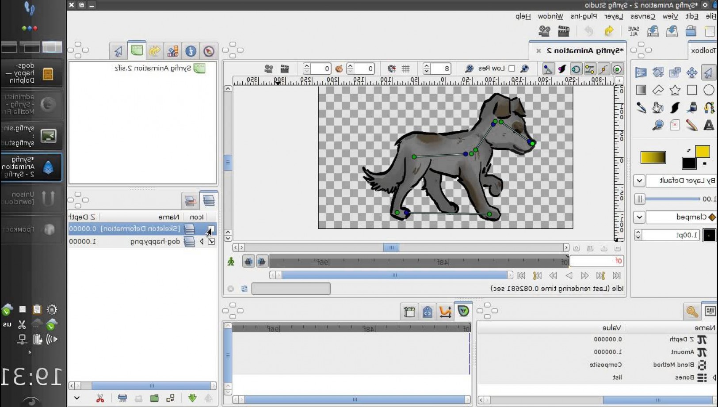The height and width of the screenshot is (407, 718).
Task: Enable the grid display toggle above the canvas
Action: (x=406, y=68)
